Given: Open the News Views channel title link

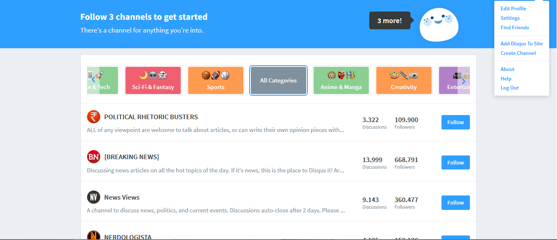Looking at the screenshot, I should (122, 197).
